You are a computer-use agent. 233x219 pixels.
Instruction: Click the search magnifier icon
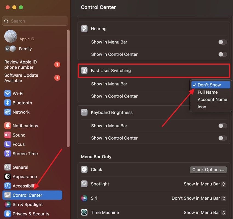pyautogui.click(x=6, y=21)
